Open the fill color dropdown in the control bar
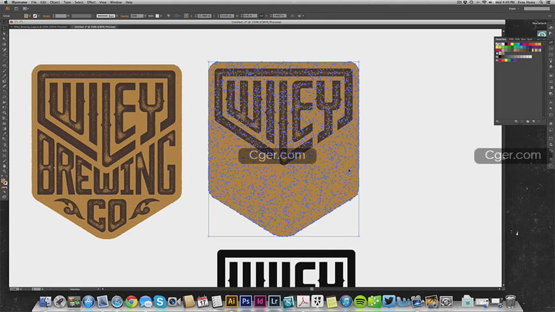555x312 pixels. [x=30, y=16]
